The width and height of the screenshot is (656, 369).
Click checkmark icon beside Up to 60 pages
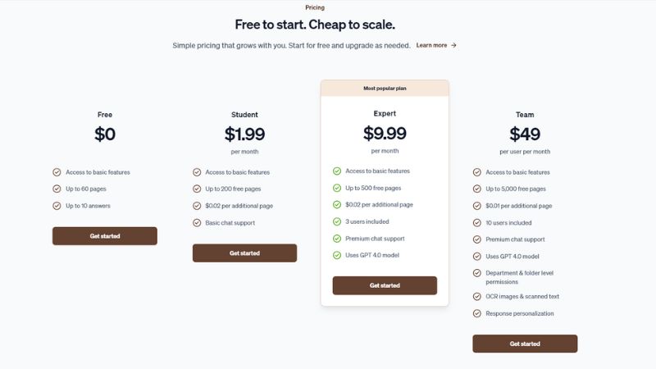pos(57,189)
